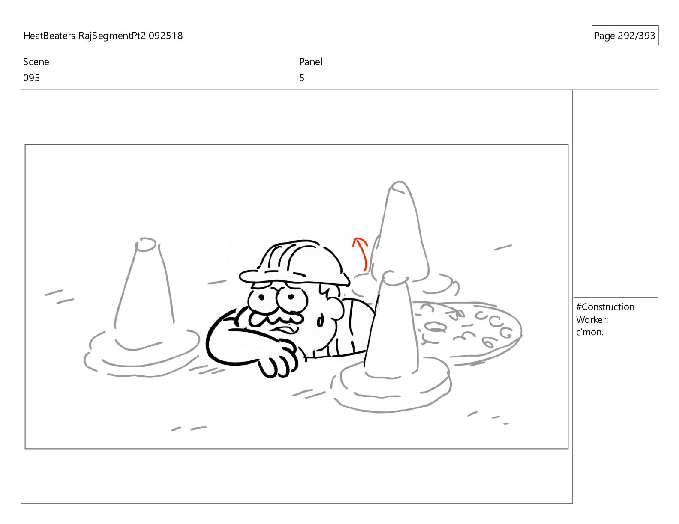Click the 'Page 292/393' page indicator
Screen dimensions: 679x524
(x=625, y=36)
